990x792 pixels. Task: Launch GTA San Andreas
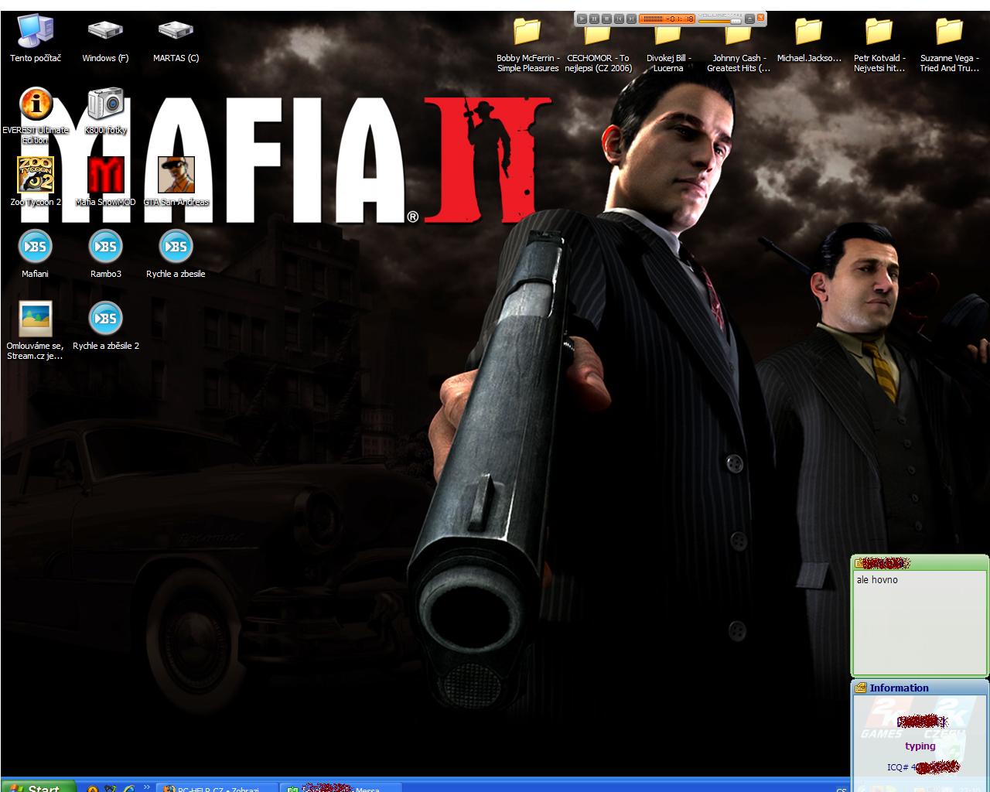(176, 182)
